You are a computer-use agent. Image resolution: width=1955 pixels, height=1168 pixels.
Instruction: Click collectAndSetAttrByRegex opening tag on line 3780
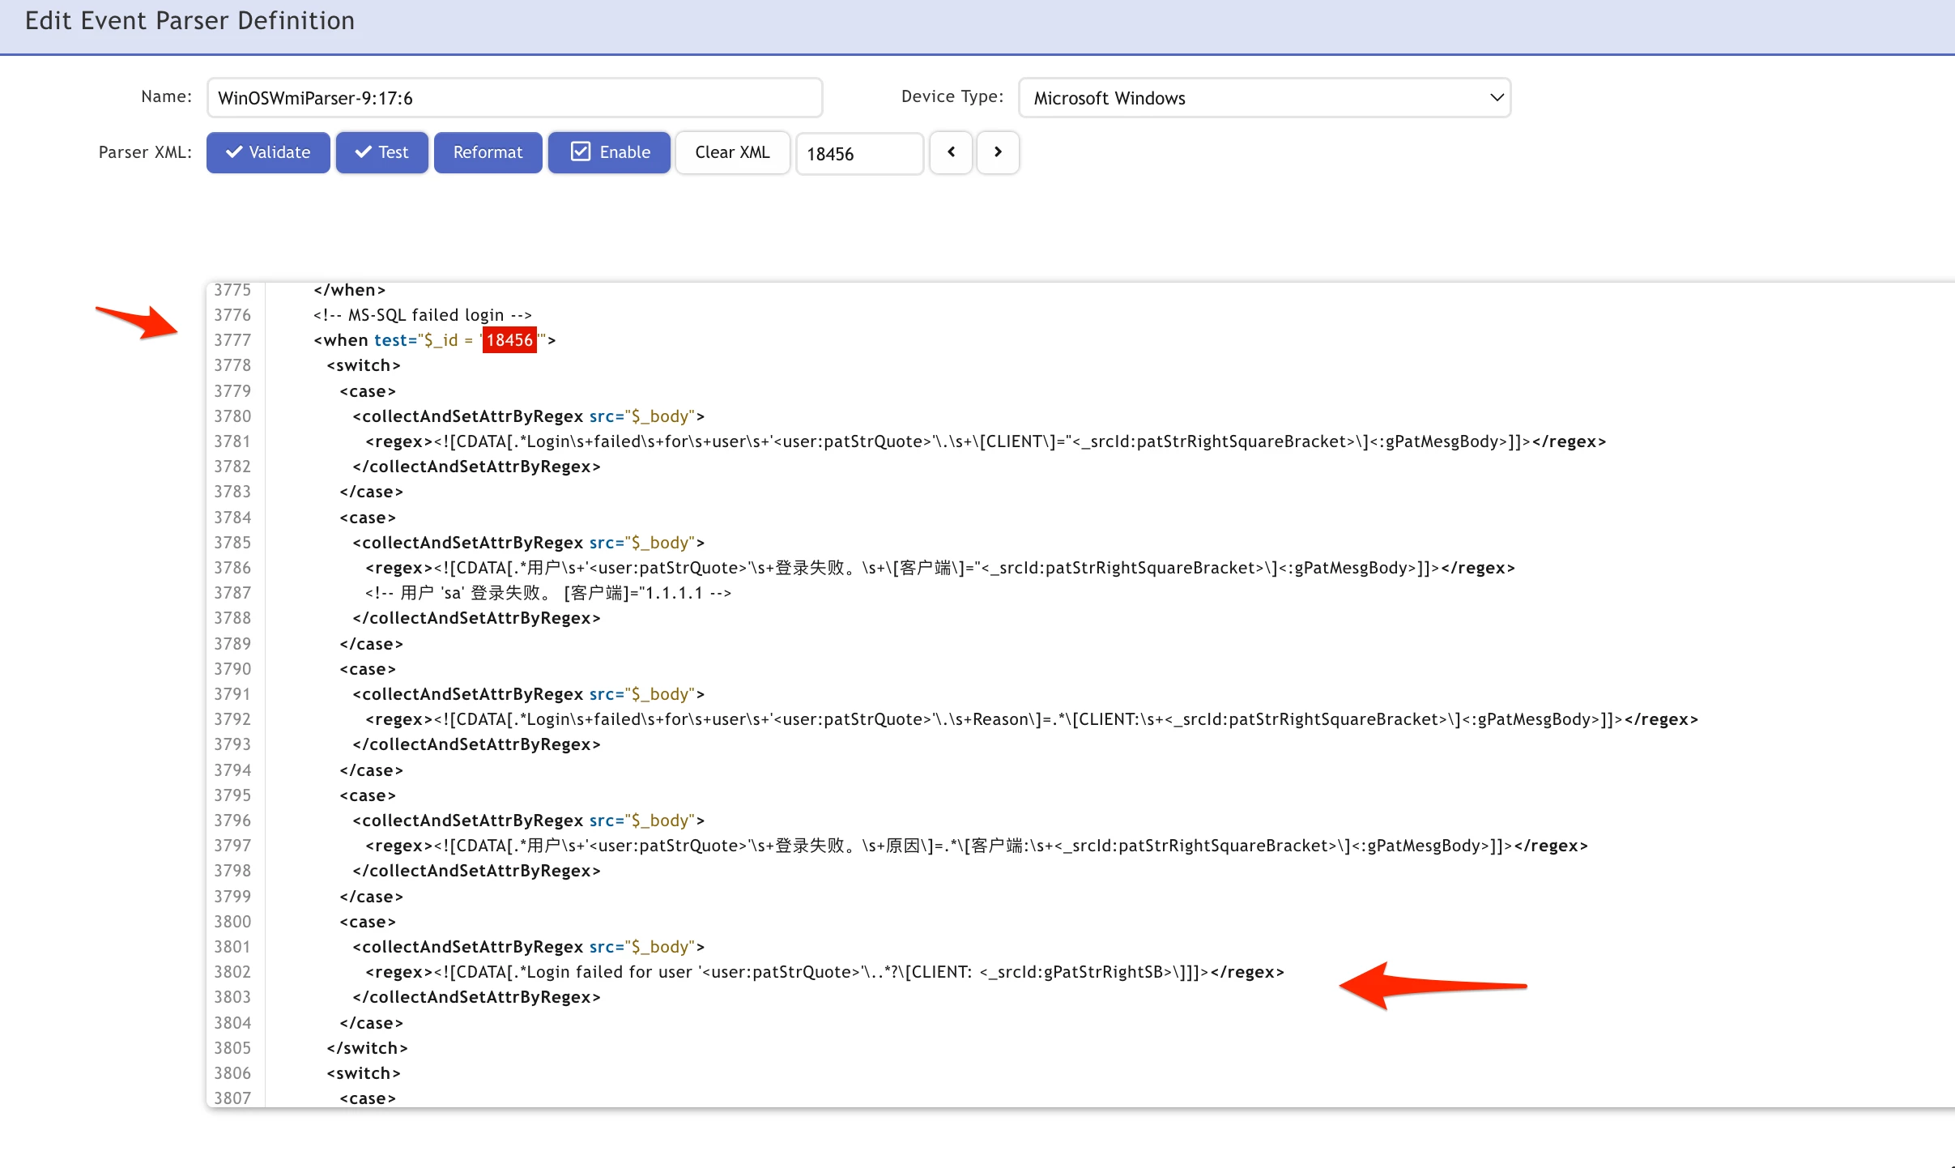(529, 416)
